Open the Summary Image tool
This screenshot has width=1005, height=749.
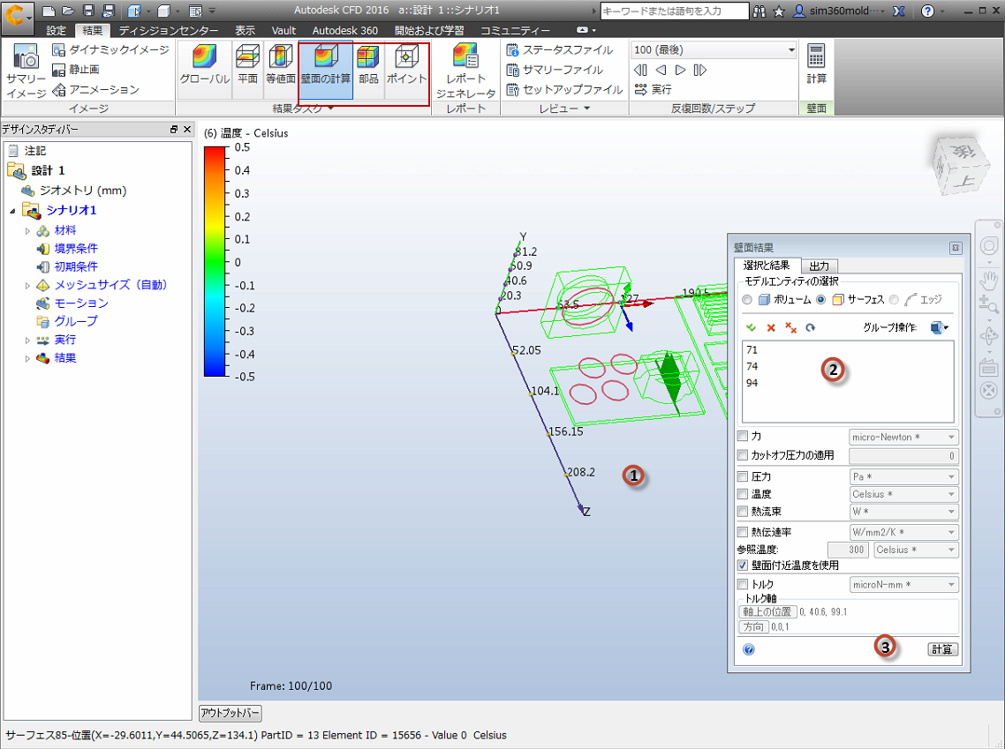click(26, 71)
